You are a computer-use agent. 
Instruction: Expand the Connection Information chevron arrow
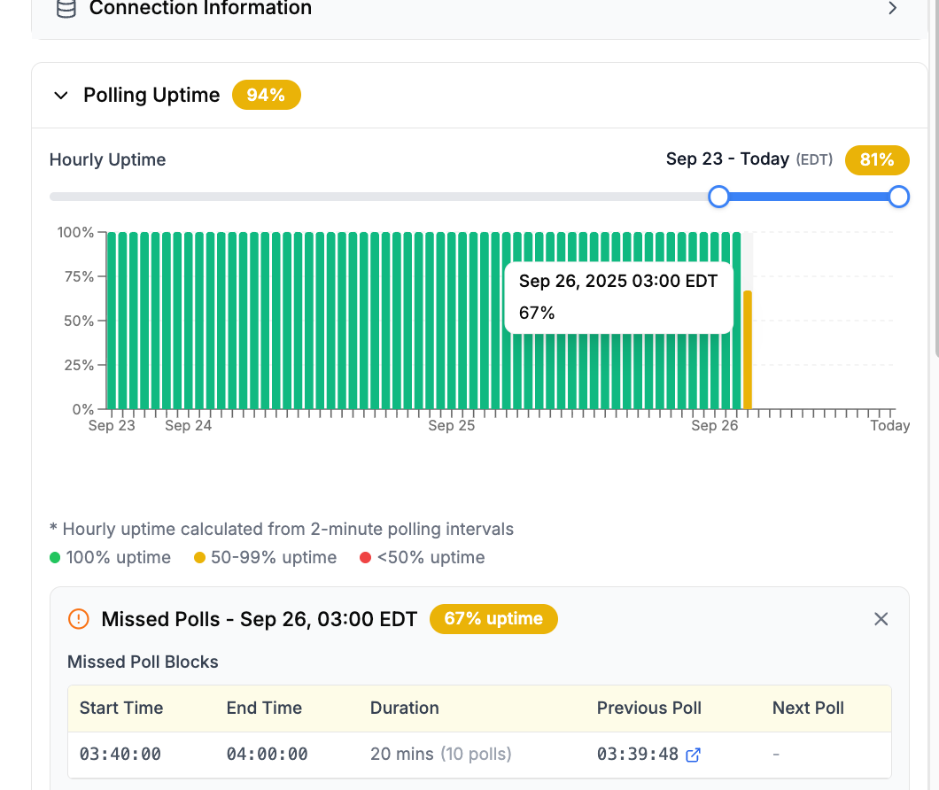[x=892, y=9]
